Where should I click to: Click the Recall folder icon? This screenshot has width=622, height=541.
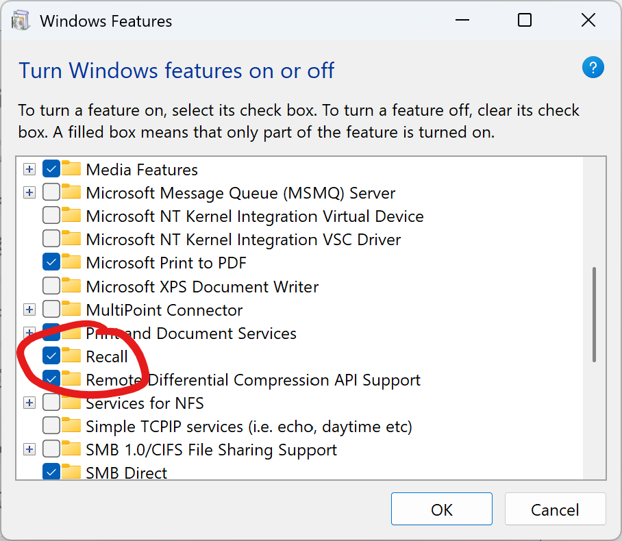(x=71, y=356)
